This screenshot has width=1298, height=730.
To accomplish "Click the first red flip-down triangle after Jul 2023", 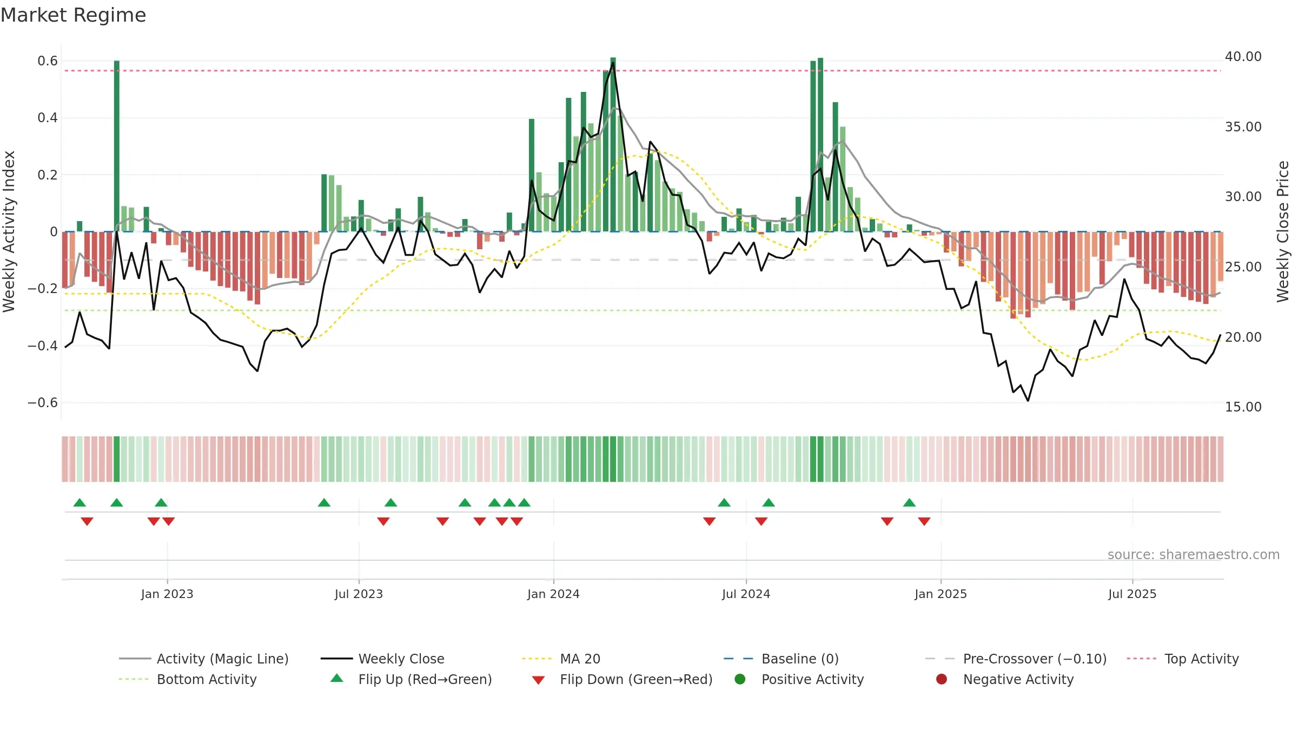I will coord(383,521).
